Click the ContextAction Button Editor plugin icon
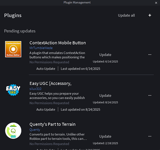 (13, 49)
